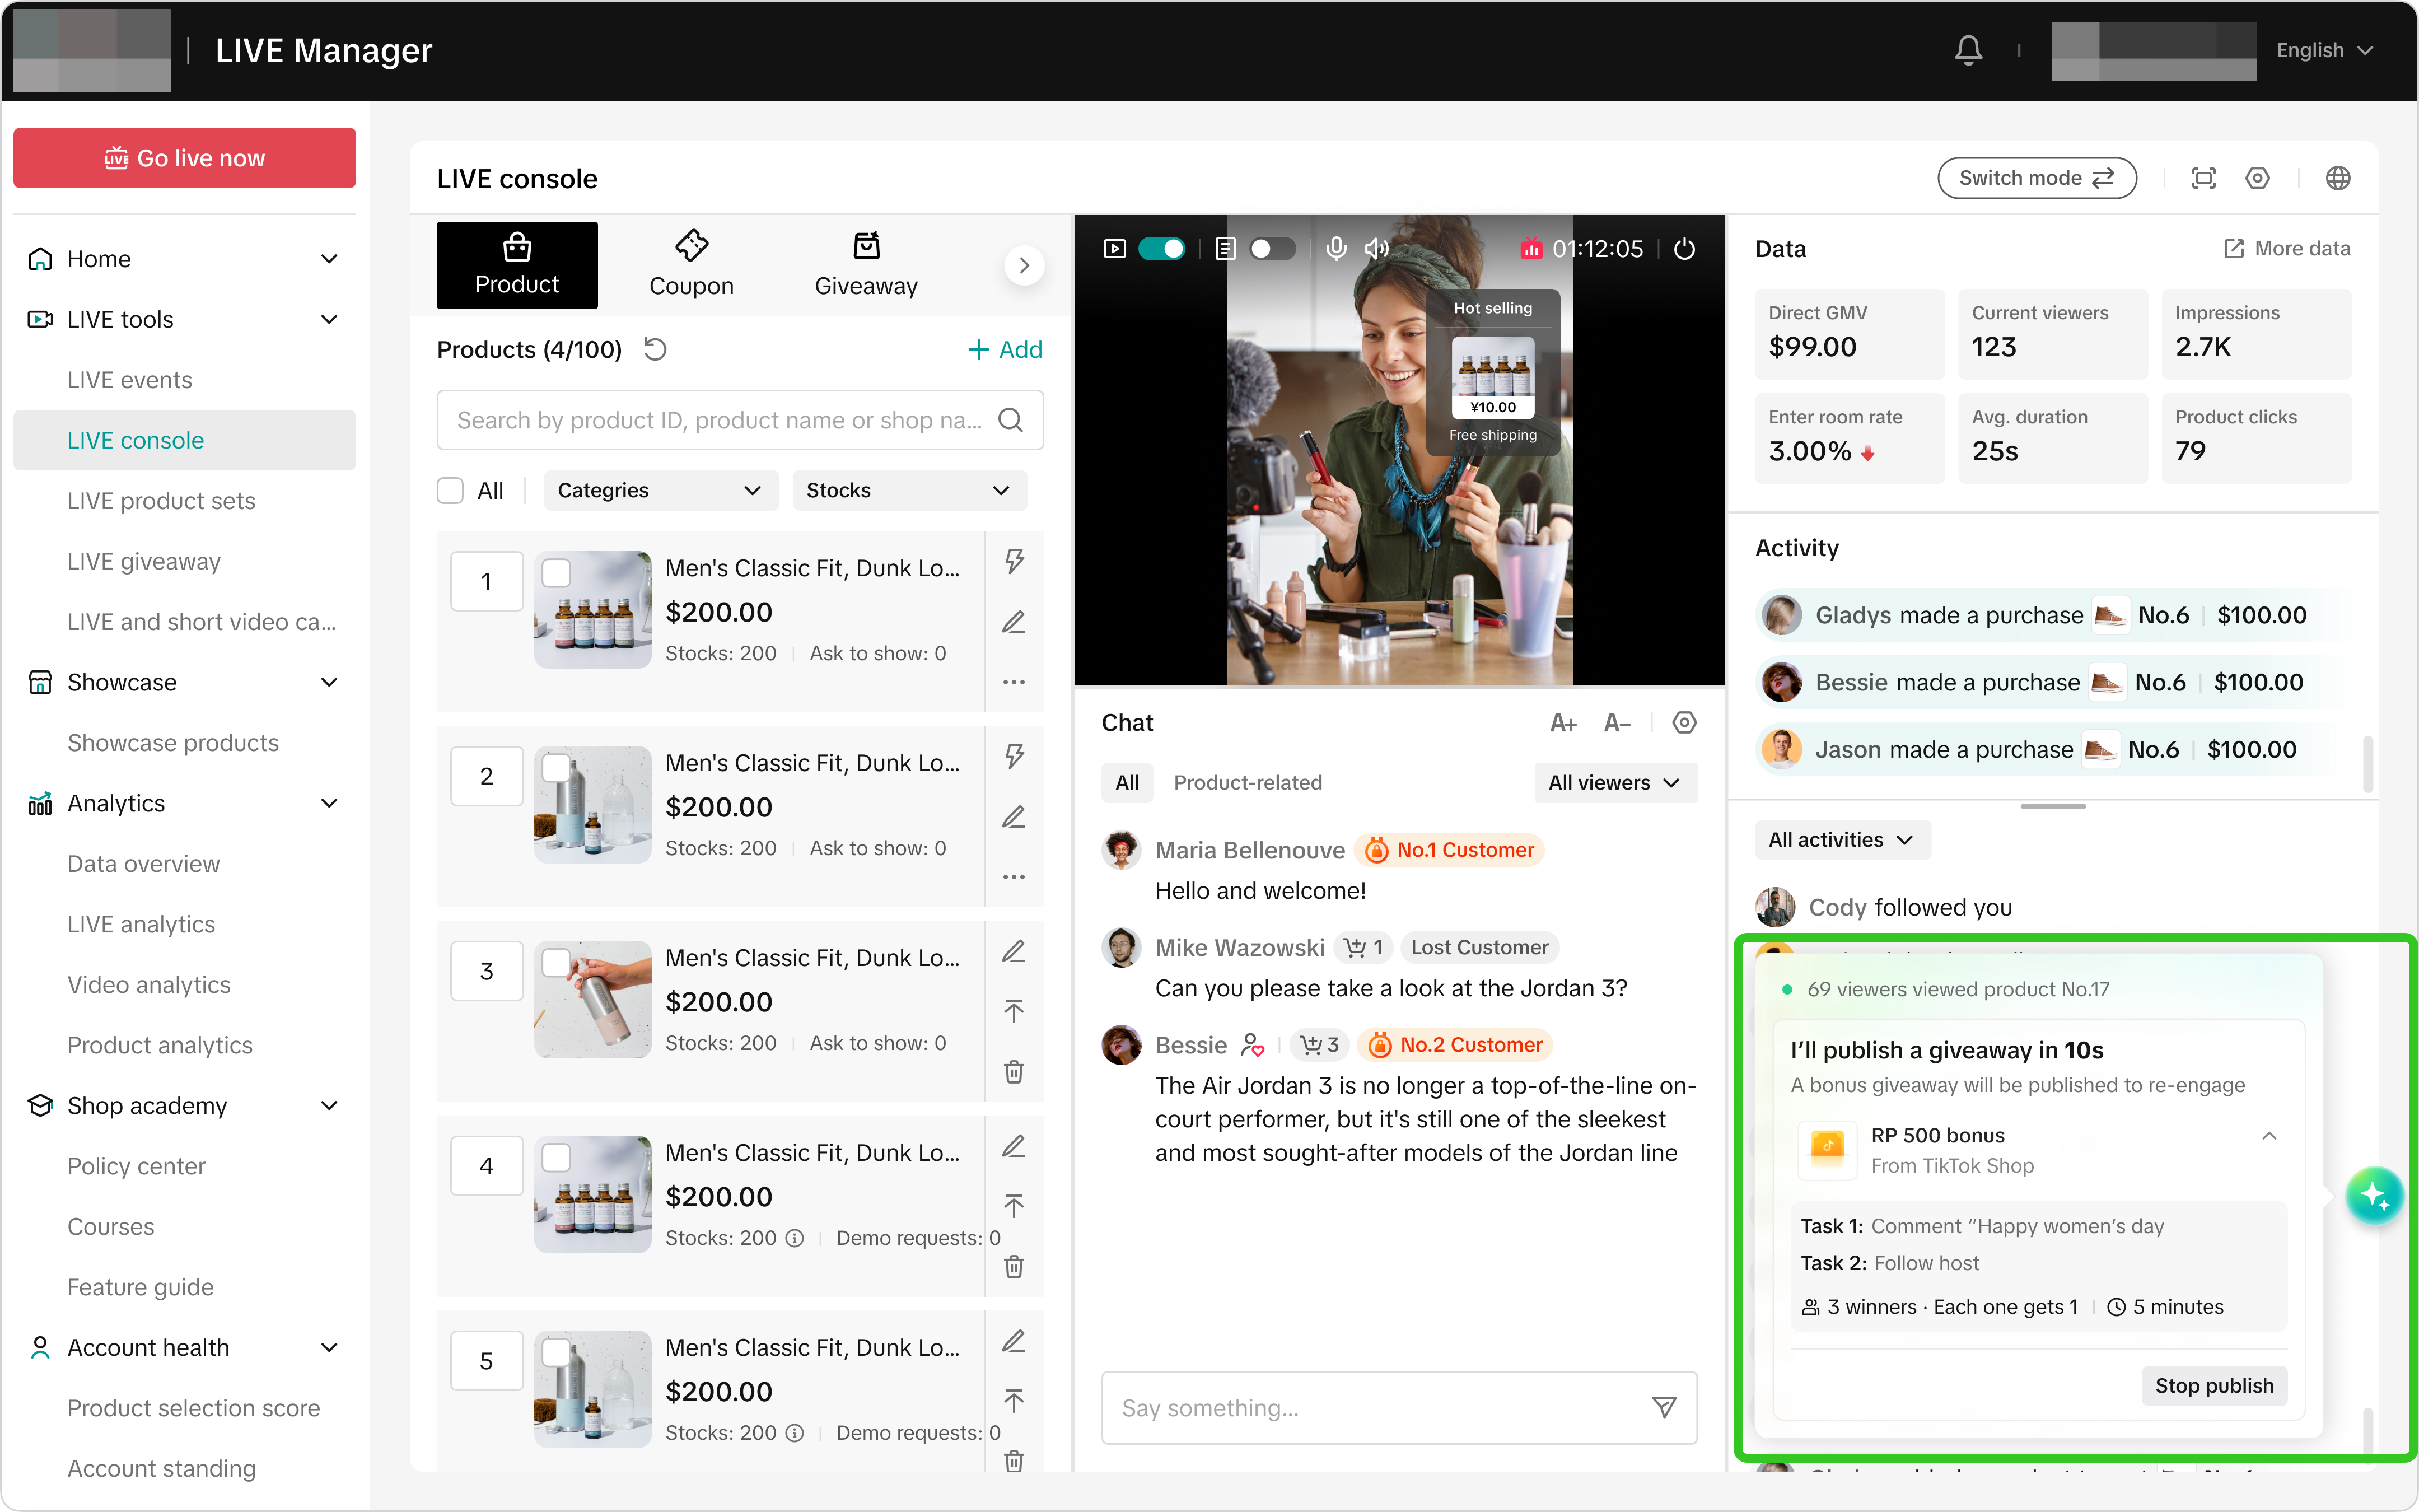Image resolution: width=2419 pixels, height=1512 pixels.
Task: Open chat settings icon
Action: coord(1684,723)
